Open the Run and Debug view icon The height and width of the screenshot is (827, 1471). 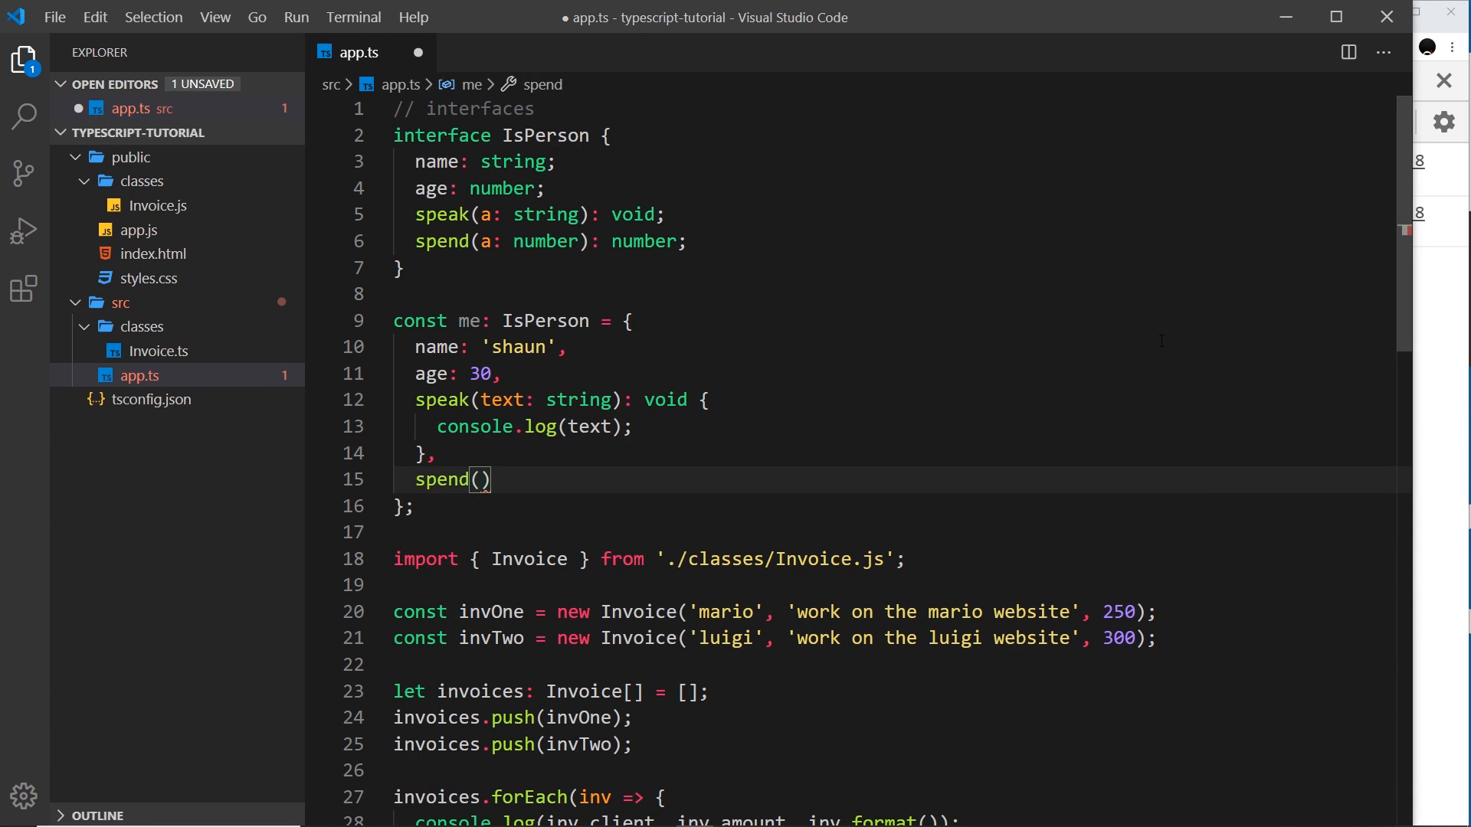pyautogui.click(x=25, y=230)
